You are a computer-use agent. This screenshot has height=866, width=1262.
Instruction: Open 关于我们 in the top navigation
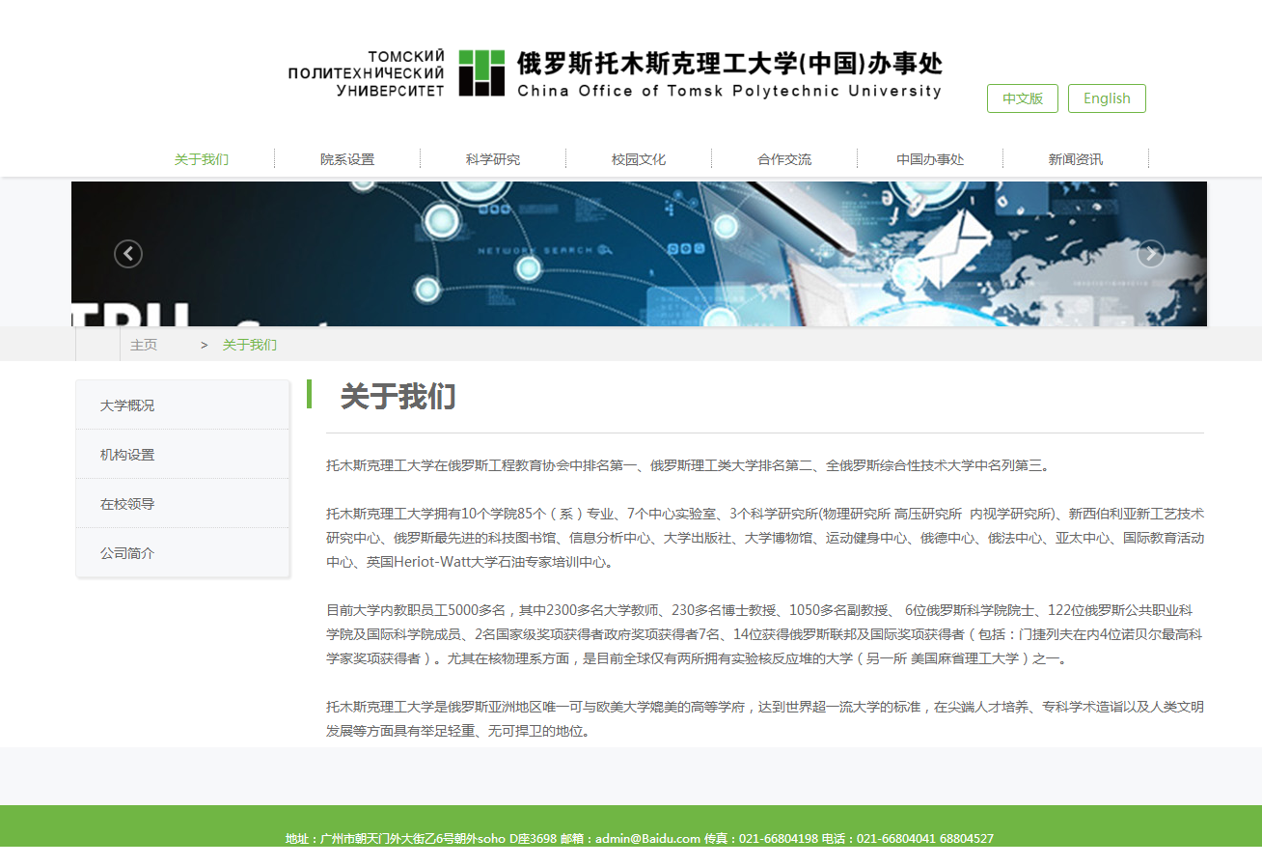click(201, 159)
